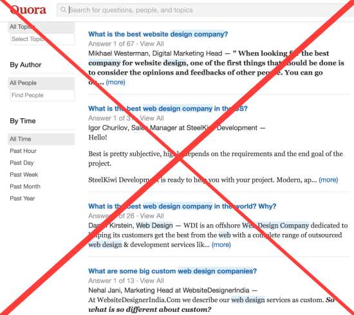Image resolution: width=354 pixels, height=315 pixels.
Task: Click author name Igor Churilov
Action: pos(107,128)
